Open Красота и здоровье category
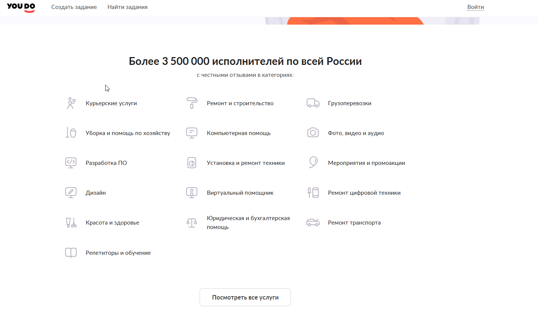The image size is (538, 332). pyautogui.click(x=112, y=223)
